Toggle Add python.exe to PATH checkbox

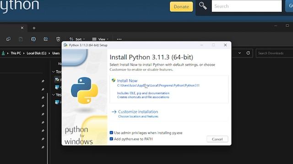pos(111,138)
